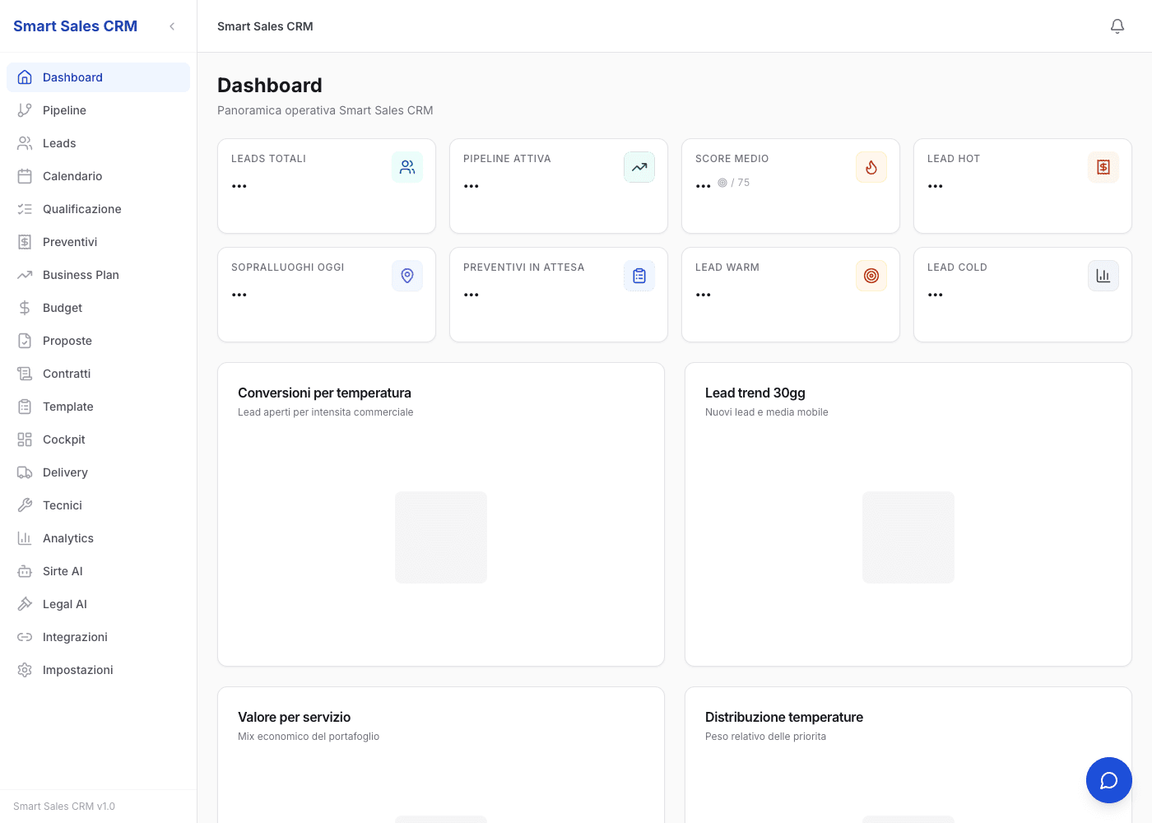Select the Cockpit menu entry

coord(98,439)
